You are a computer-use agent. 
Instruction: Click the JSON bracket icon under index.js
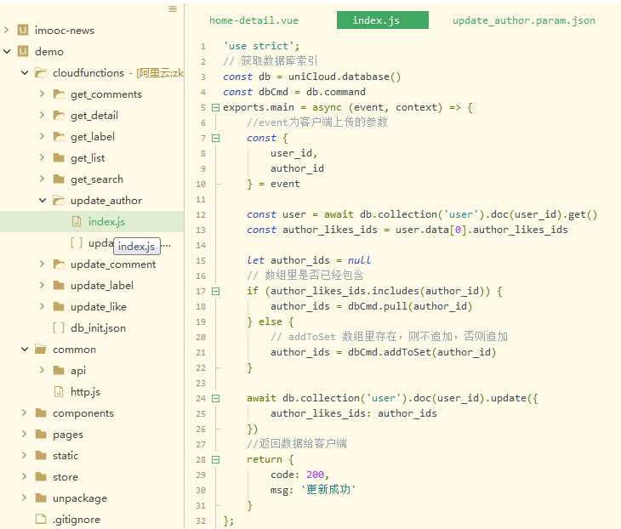pyautogui.click(x=77, y=242)
